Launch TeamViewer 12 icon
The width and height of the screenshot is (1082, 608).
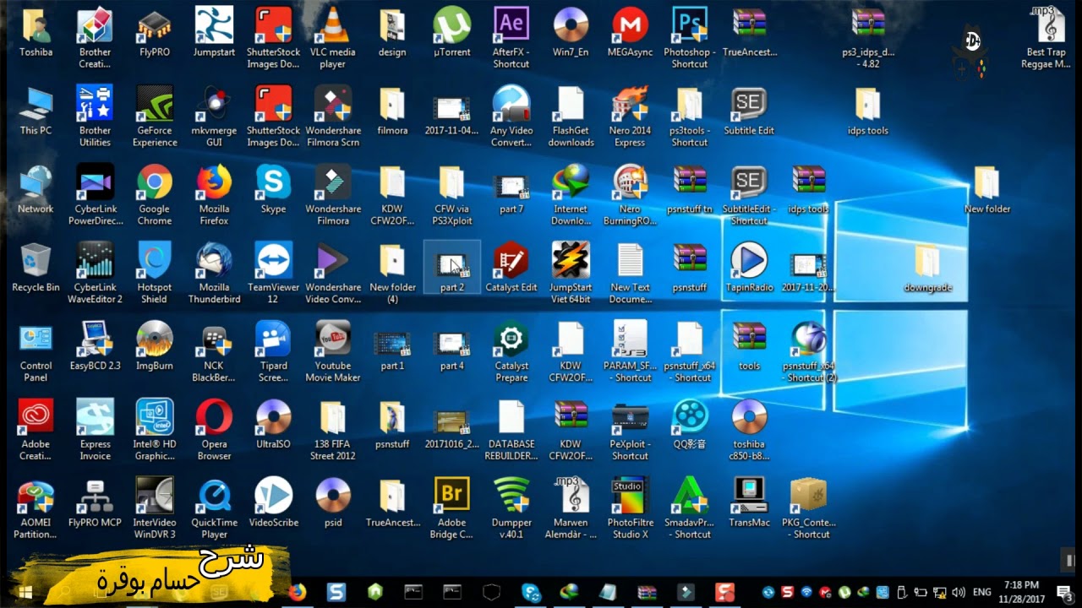click(x=273, y=261)
